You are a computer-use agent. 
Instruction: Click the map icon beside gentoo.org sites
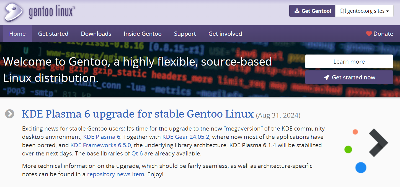(x=343, y=11)
